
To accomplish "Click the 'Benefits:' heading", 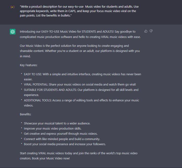I will (25, 114).
